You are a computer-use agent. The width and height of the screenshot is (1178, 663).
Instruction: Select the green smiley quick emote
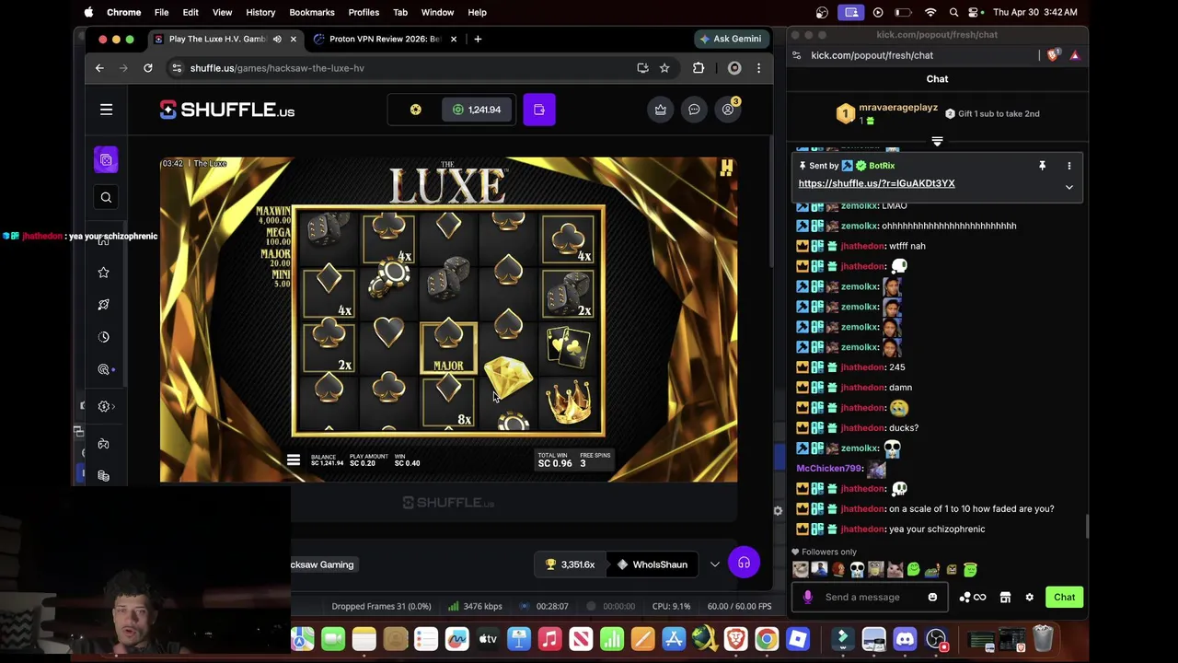(x=913, y=570)
